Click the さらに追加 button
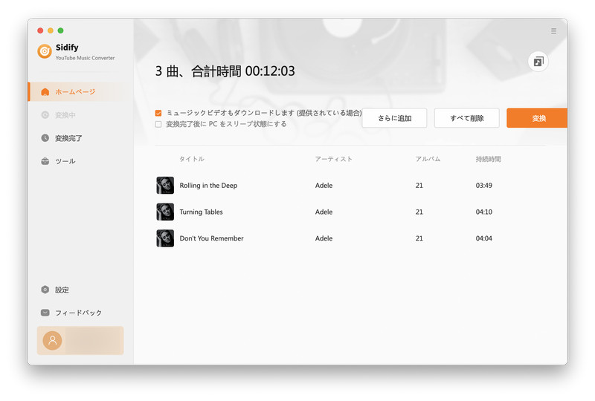Image resolution: width=595 pixels, height=401 pixels. tap(394, 118)
